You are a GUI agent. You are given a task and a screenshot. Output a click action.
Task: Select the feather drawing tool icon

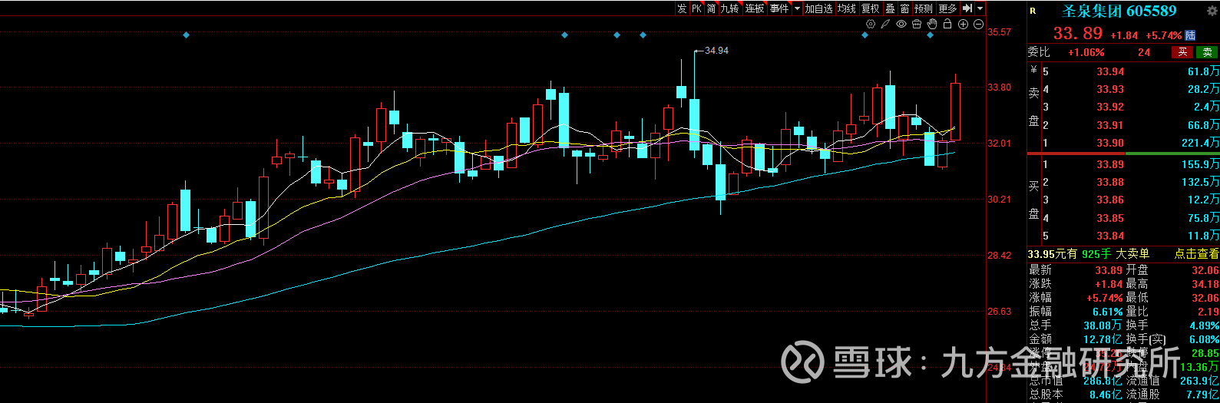coord(885,25)
